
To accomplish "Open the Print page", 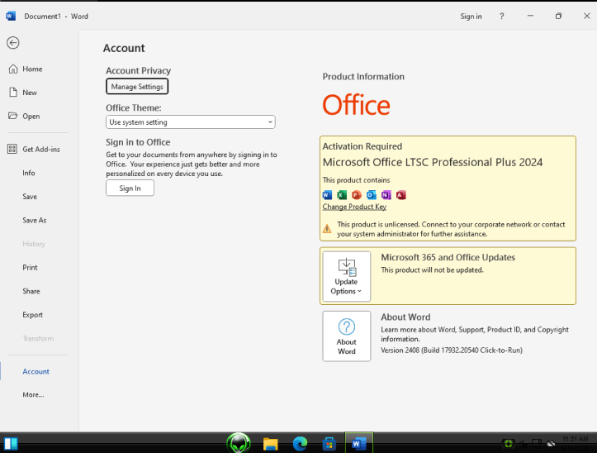I will coord(30,268).
